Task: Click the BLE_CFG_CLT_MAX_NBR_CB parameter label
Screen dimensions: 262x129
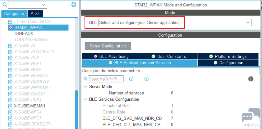Action: click(x=131, y=125)
